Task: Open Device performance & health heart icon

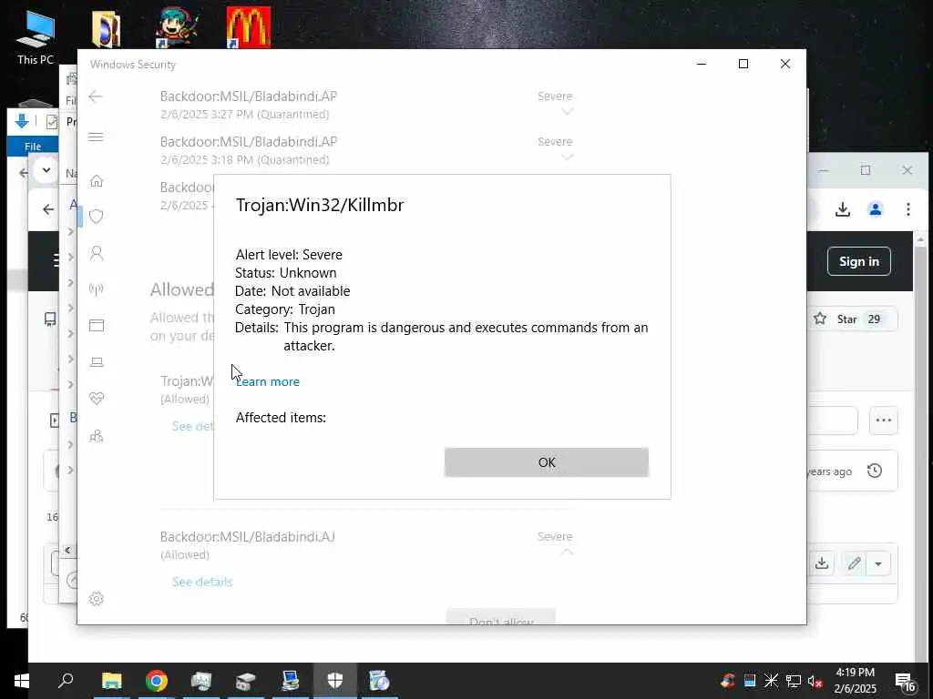Action: pyautogui.click(x=97, y=399)
